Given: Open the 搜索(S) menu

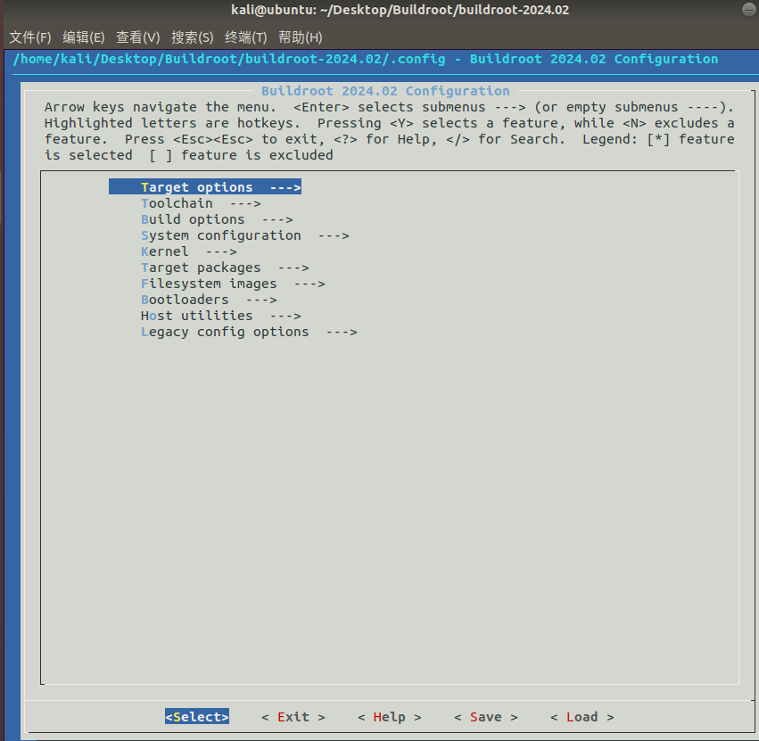Looking at the screenshot, I should [x=192, y=37].
